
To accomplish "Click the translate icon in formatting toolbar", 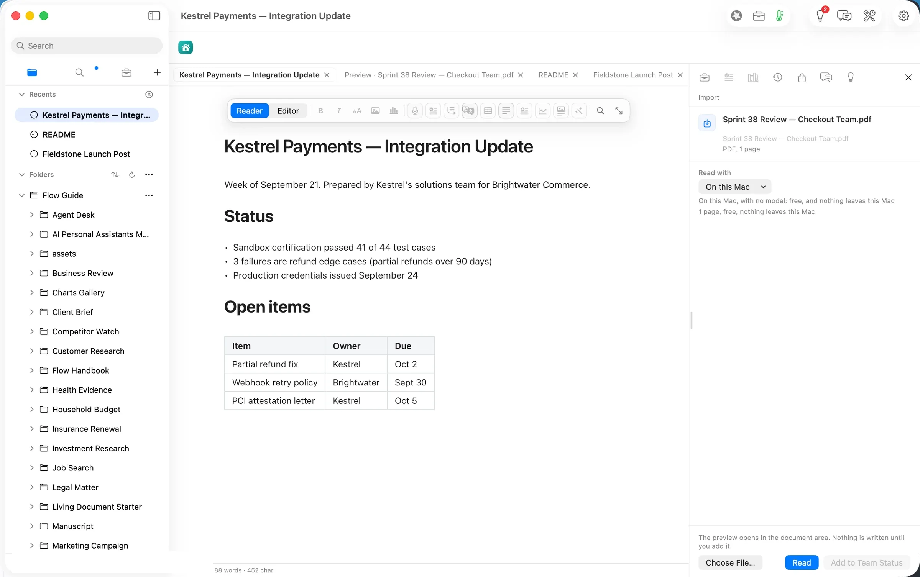I will [469, 111].
